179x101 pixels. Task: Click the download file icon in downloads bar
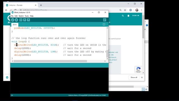(x=7, y=77)
